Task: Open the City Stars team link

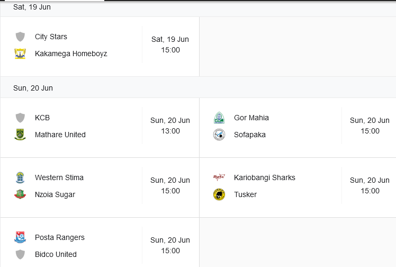Action: [51, 37]
